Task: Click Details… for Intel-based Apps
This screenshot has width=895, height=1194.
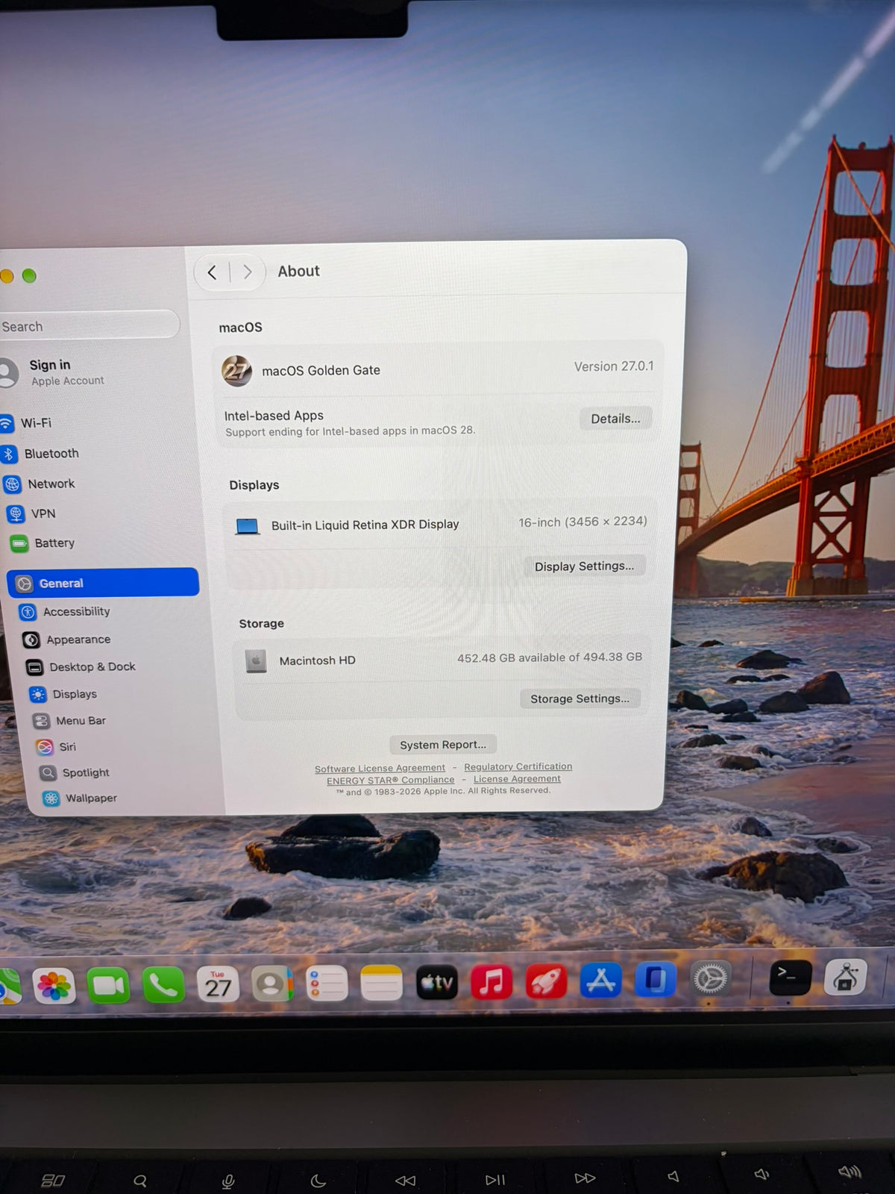Action: (615, 418)
